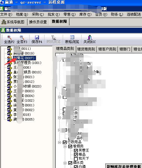The image size is (142, 168).
Task: Switch to 辖货商类别 tab
Action: [86, 49]
